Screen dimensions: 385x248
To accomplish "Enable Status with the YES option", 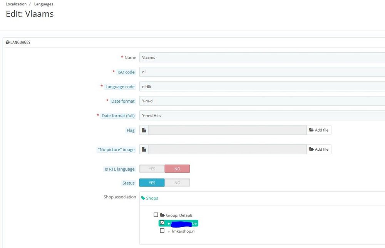I will (x=152, y=183).
